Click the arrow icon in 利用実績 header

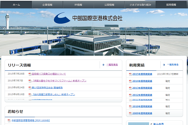click(x=164, y=65)
